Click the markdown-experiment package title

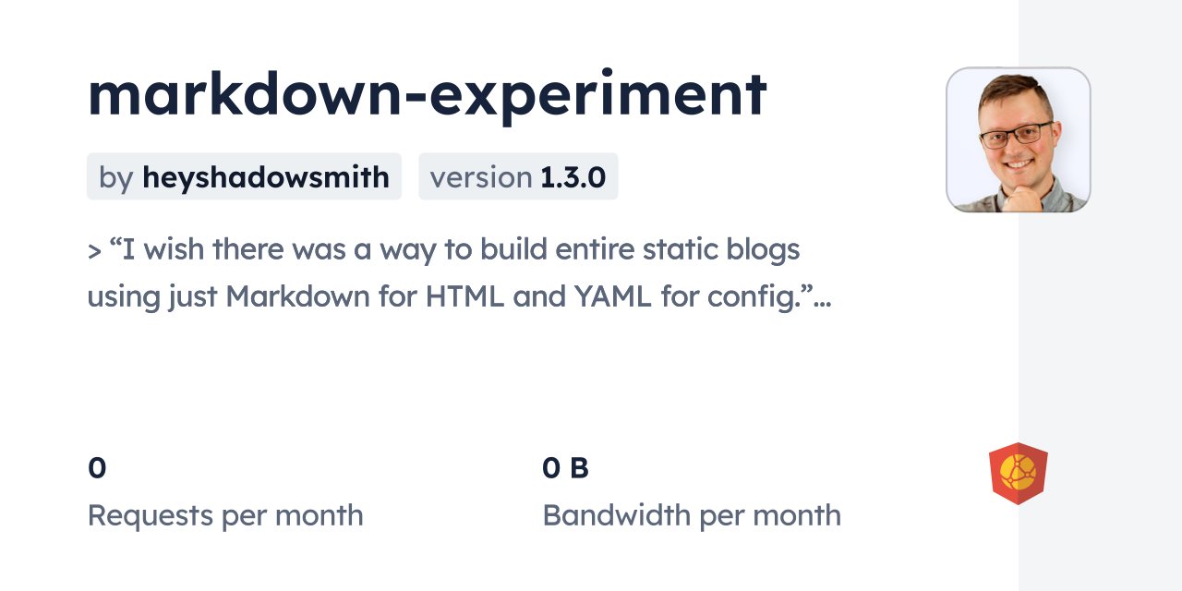point(427,93)
